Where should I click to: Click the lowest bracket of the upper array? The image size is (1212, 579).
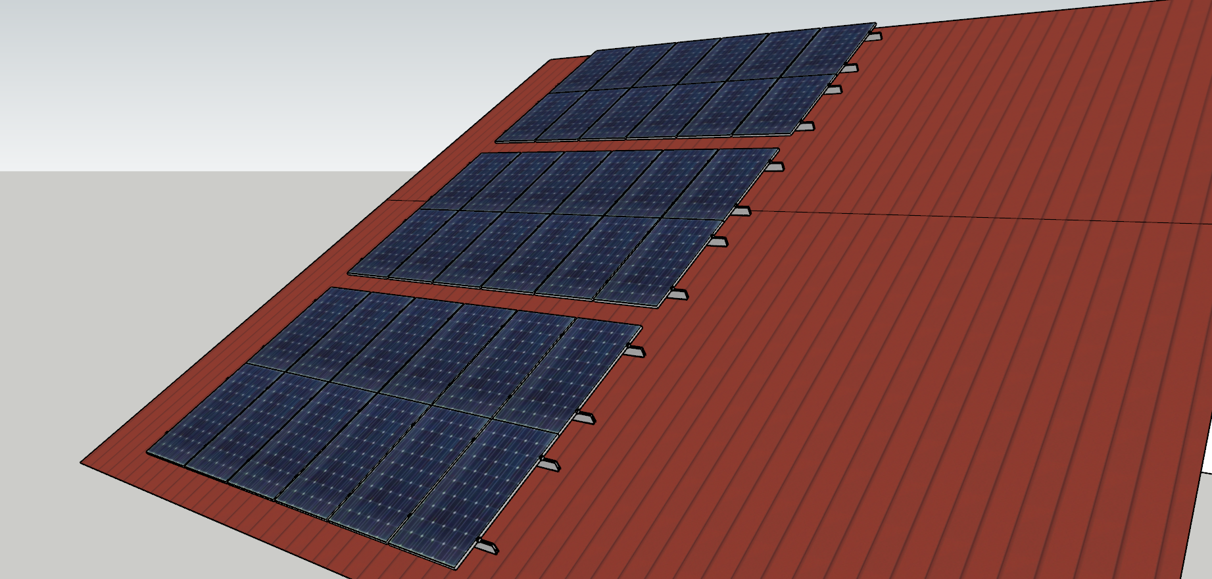click(x=805, y=126)
